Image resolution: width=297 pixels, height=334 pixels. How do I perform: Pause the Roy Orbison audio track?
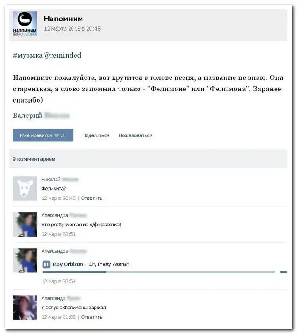tap(46, 264)
